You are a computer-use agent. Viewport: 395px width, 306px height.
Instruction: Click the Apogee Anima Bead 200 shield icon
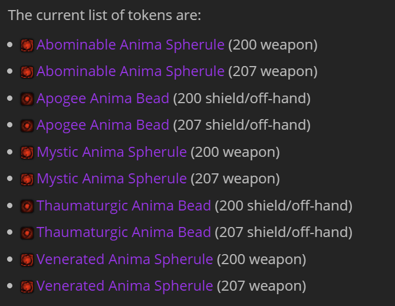tap(27, 99)
